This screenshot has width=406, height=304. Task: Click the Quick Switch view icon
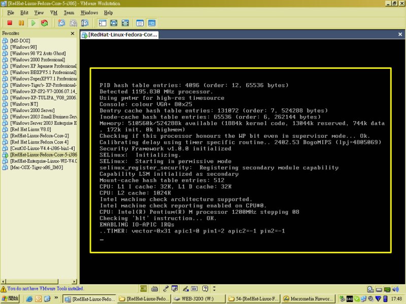(x=114, y=23)
